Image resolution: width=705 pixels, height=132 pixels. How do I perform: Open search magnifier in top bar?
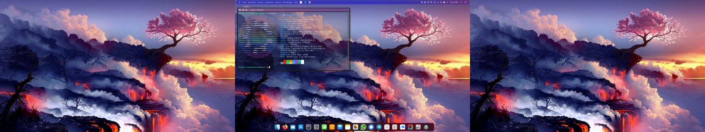pyautogui.click(x=461, y=2)
